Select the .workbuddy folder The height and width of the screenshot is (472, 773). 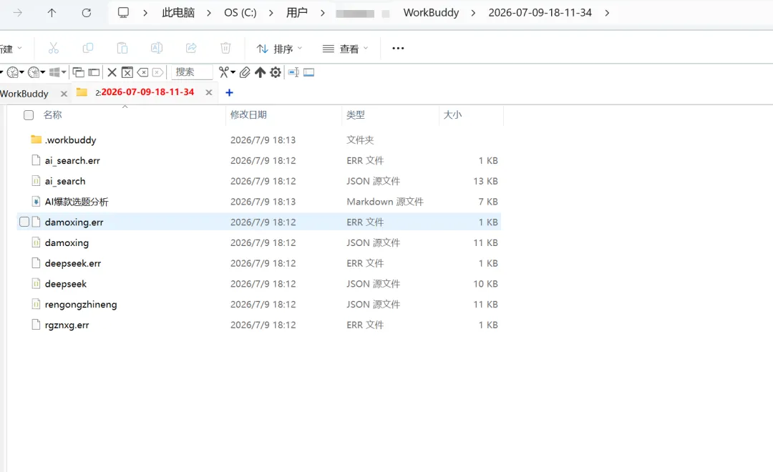pyautogui.click(x=259, y=140)
